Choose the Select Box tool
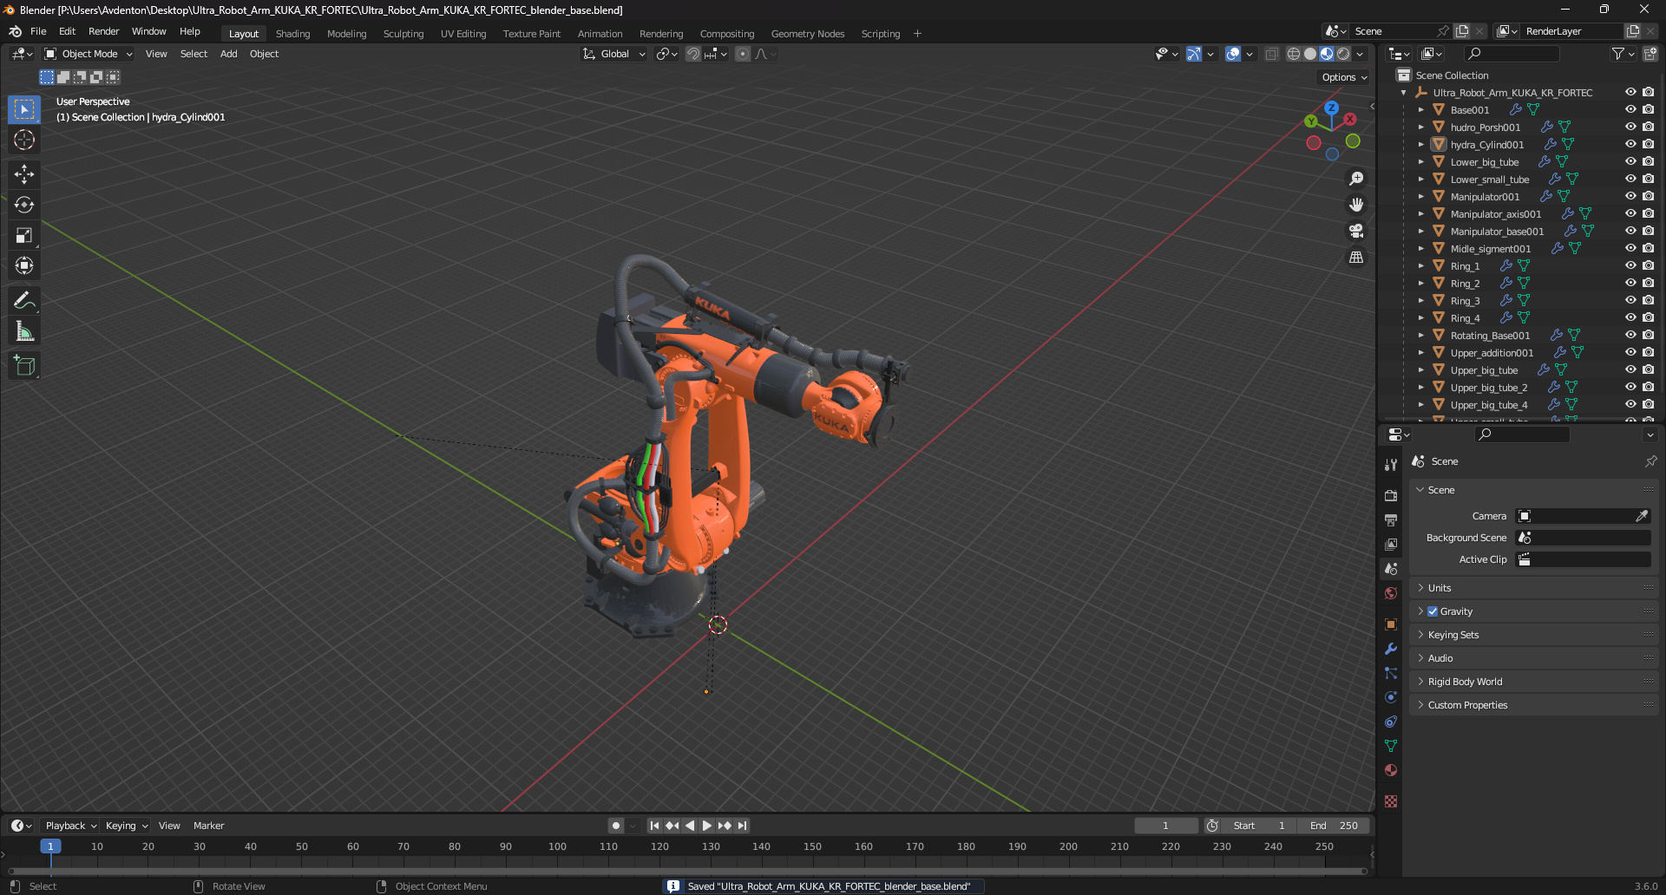 click(x=24, y=109)
